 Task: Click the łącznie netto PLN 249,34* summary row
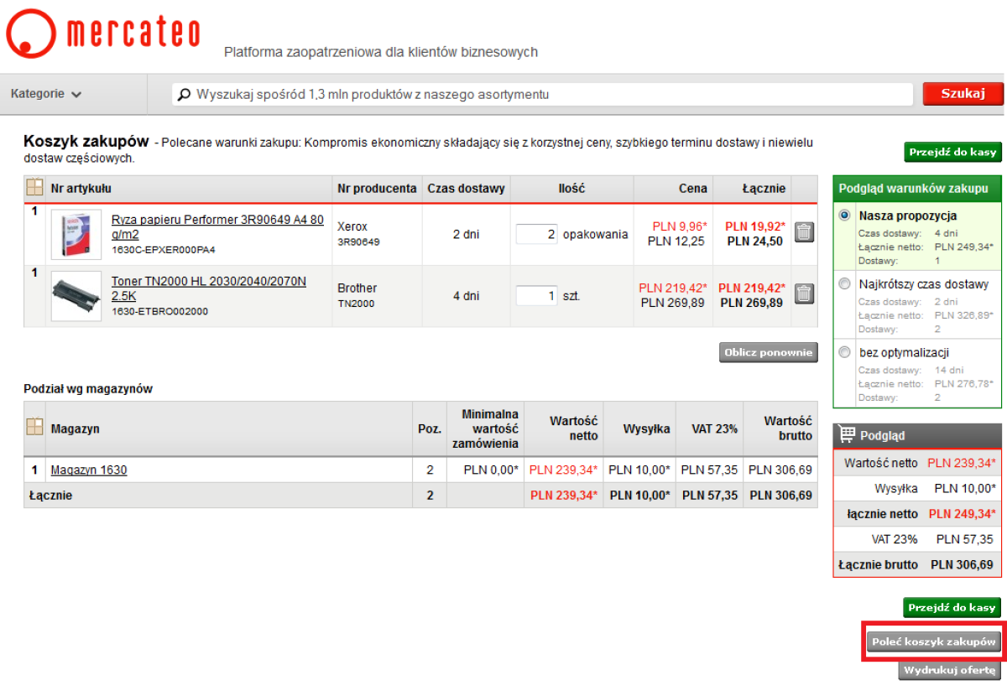918,514
